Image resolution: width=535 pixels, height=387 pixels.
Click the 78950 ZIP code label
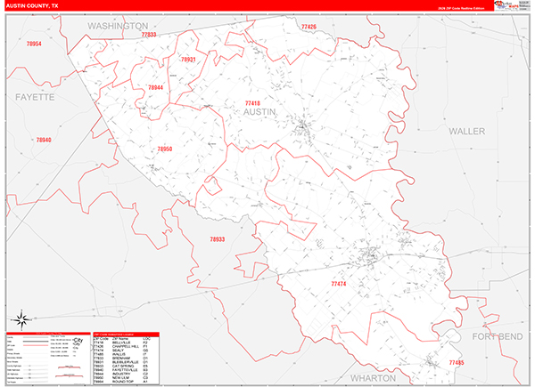(x=165, y=149)
